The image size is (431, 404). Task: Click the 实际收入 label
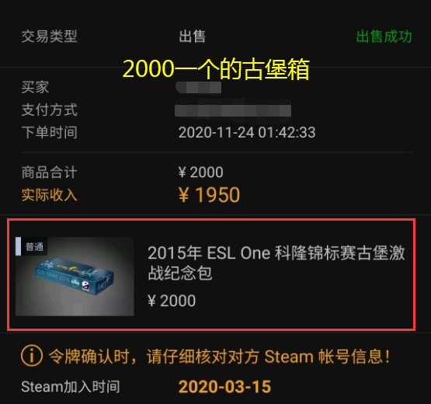coord(49,195)
